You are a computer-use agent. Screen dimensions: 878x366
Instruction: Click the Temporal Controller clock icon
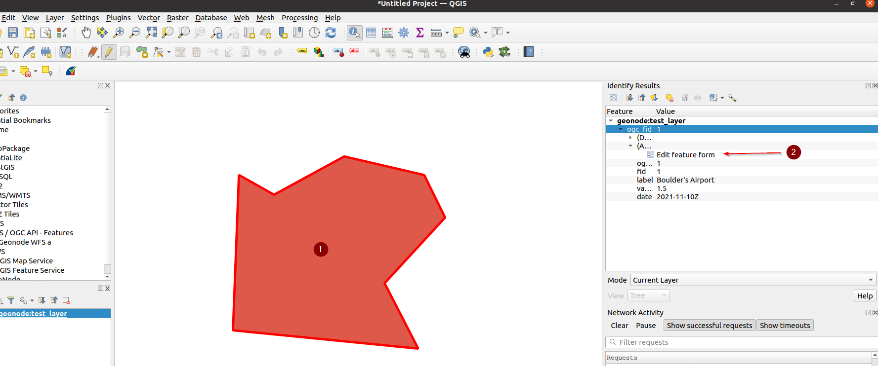[314, 33]
